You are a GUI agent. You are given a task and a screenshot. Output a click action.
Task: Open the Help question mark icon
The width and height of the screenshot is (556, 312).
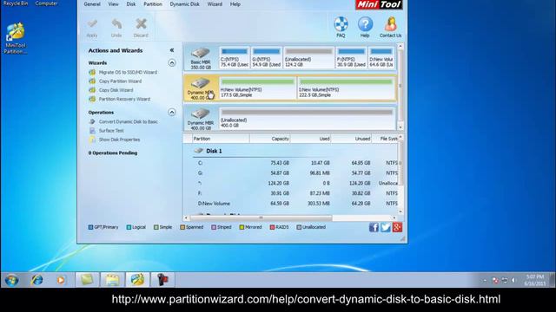365,24
